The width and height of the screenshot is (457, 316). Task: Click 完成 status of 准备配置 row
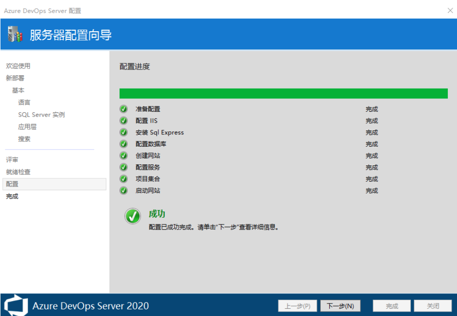point(372,109)
